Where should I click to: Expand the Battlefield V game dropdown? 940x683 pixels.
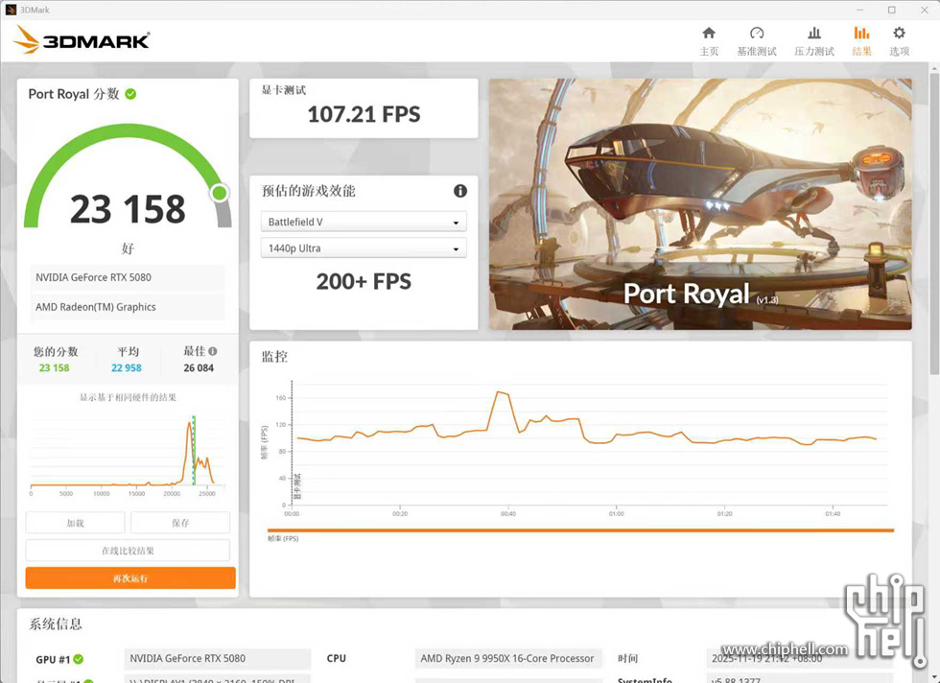point(364,223)
